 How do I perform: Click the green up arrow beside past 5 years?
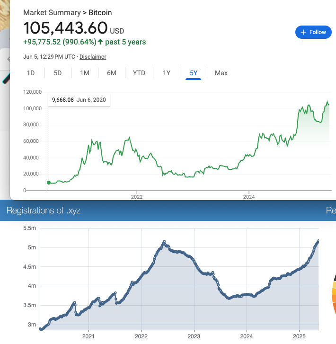(x=100, y=42)
